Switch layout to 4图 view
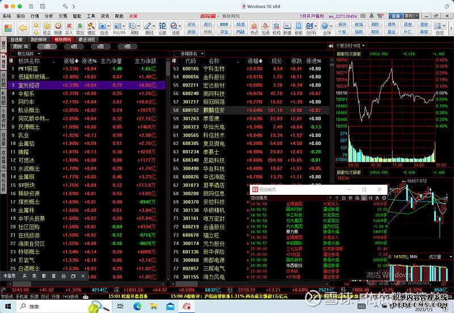 point(74,47)
